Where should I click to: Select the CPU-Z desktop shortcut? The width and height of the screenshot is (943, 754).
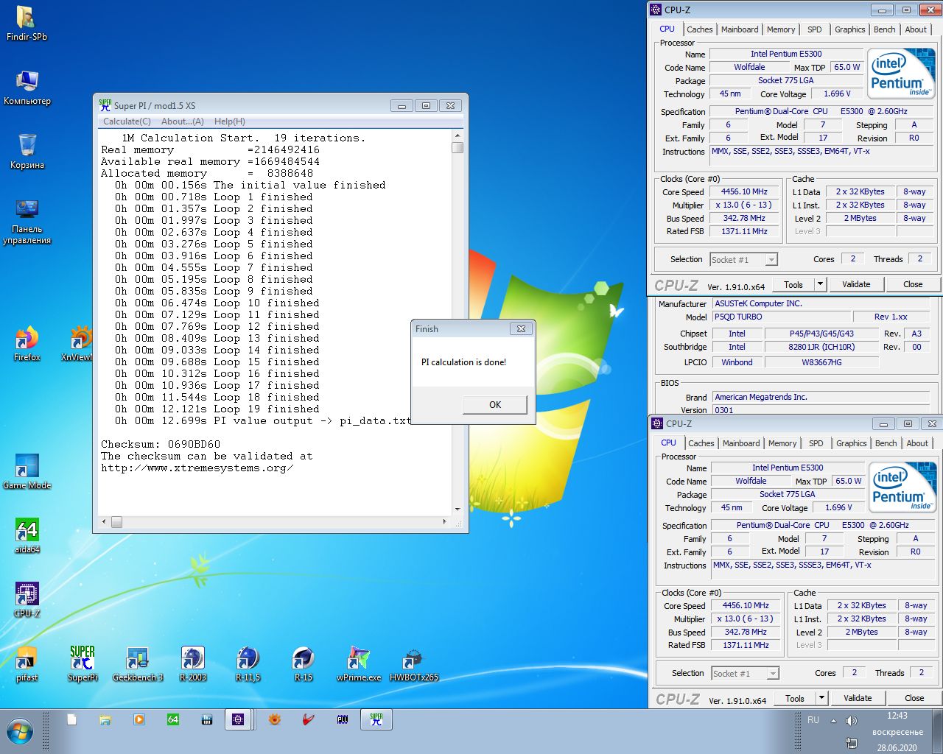coord(27,599)
